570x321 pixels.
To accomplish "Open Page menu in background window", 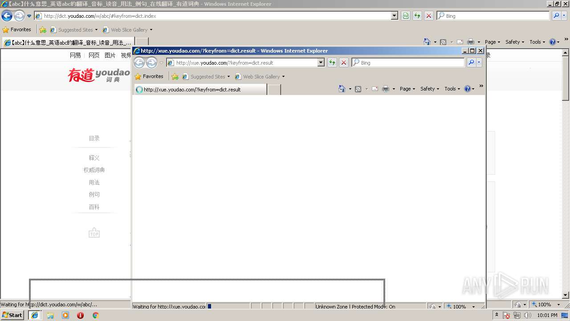I will click(493, 42).
